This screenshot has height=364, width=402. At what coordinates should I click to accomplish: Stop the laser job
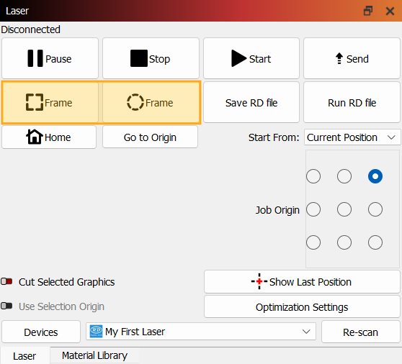tap(151, 58)
